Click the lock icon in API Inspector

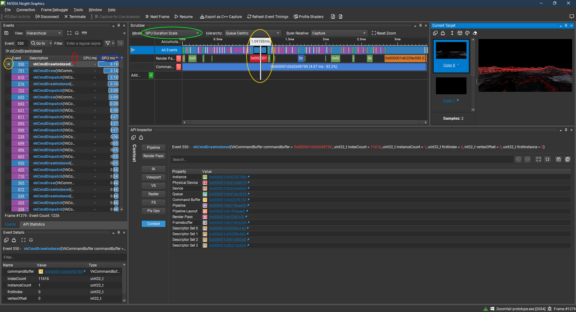[141, 137]
